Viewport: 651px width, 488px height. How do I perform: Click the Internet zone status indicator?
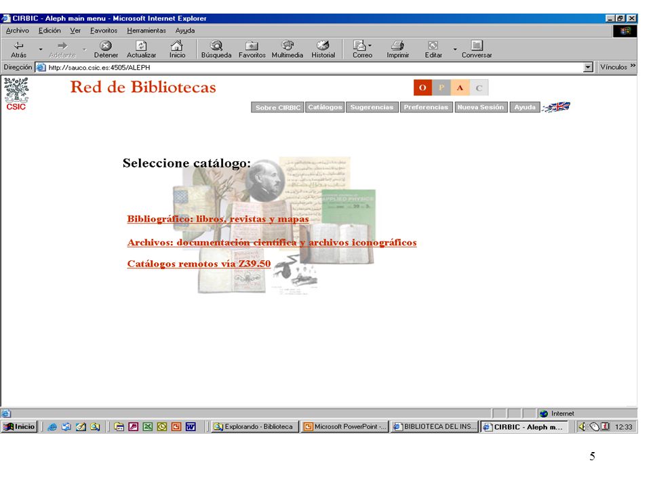coord(557,413)
